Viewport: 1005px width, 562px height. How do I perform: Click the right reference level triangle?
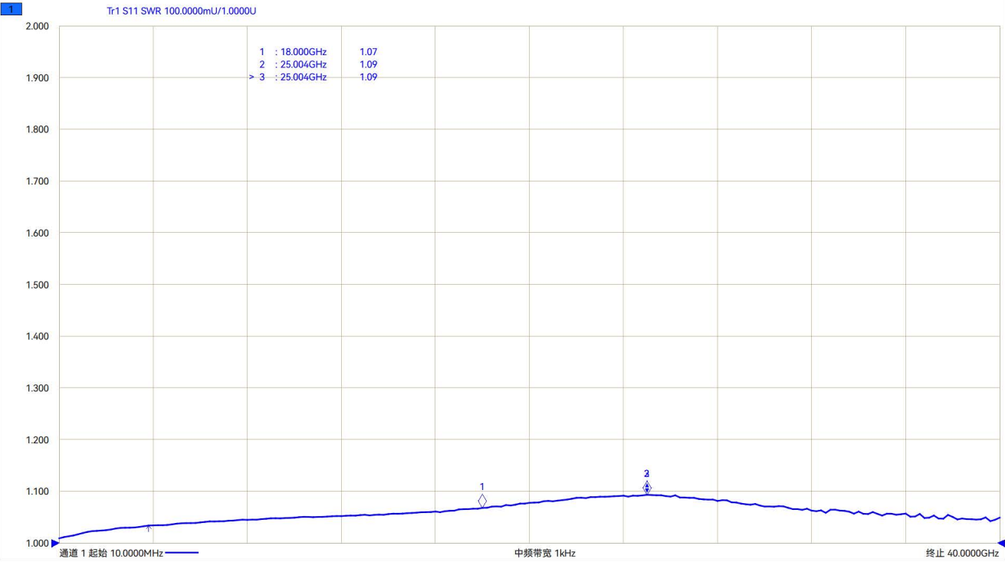(x=1000, y=543)
